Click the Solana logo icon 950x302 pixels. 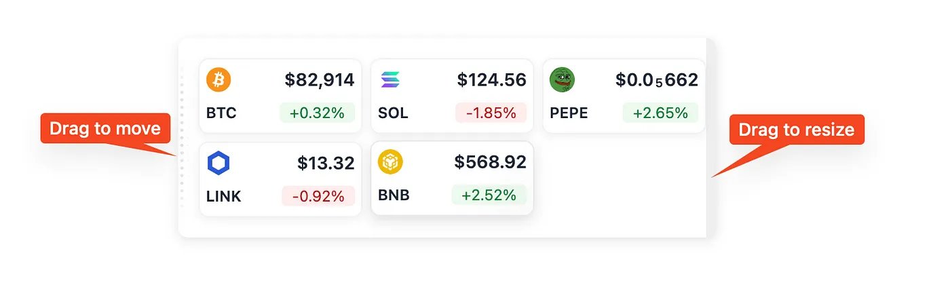[x=391, y=80]
